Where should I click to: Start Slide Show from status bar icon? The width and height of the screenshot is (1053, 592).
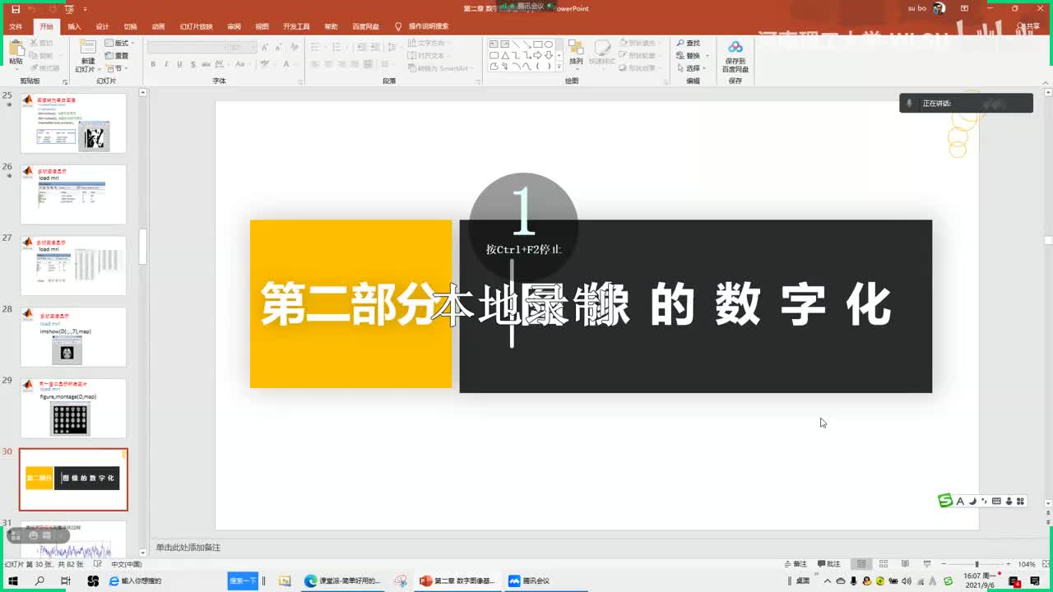pos(927,564)
